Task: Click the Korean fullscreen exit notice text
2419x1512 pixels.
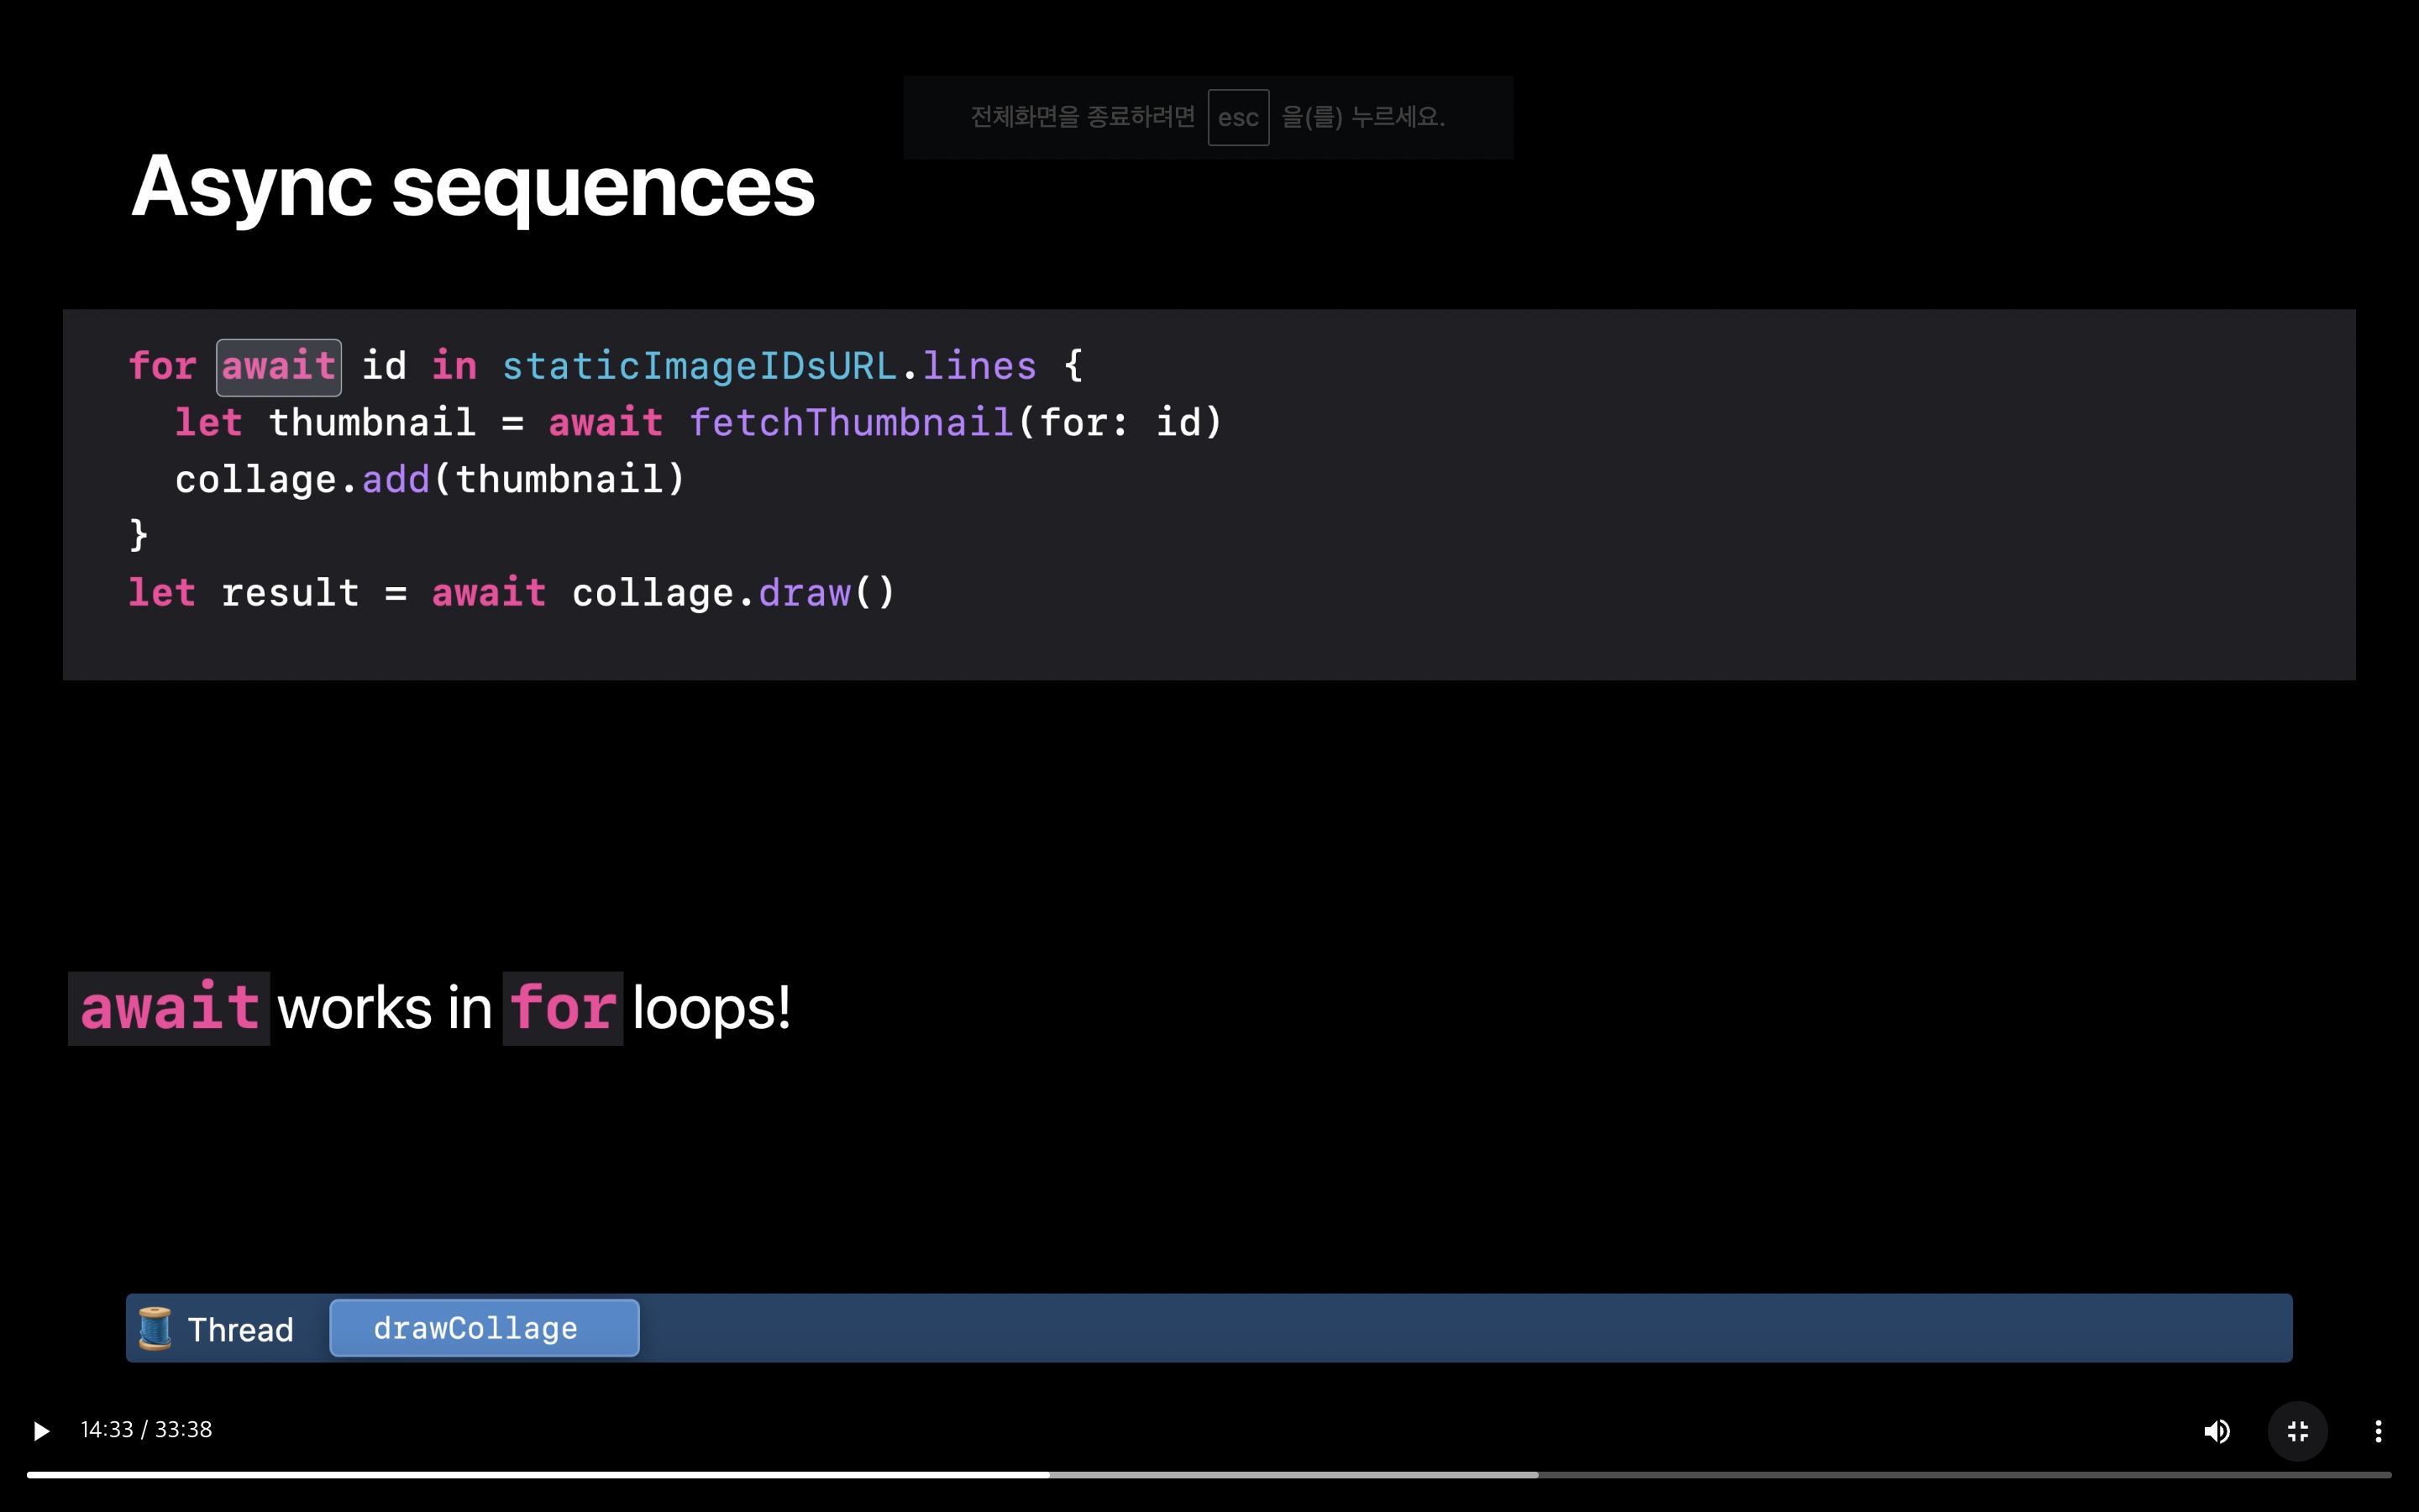Action: 1083,118
